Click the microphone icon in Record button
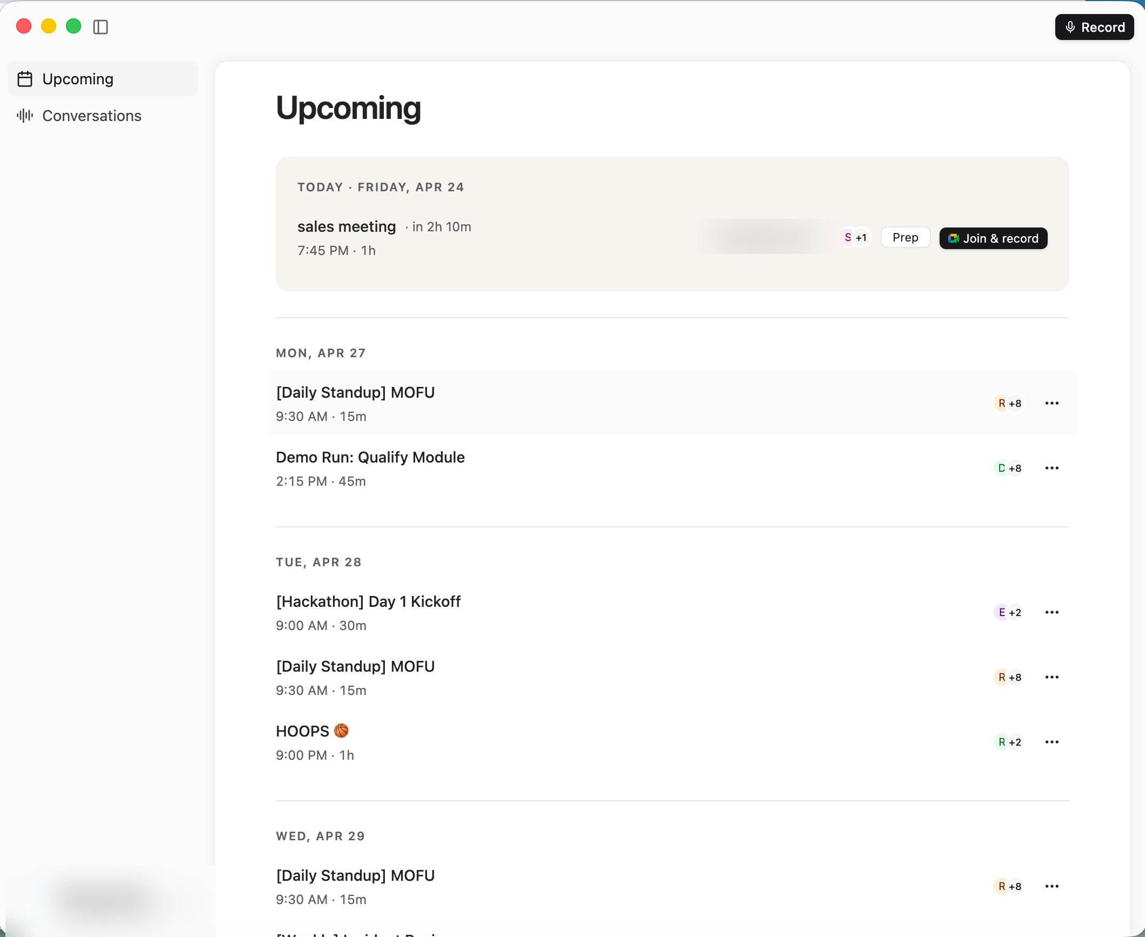Viewport: 1145px width, 937px height. tap(1070, 27)
